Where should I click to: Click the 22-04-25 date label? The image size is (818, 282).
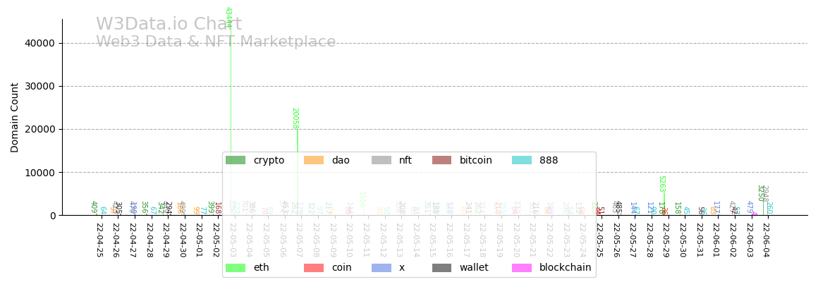[x=99, y=240]
